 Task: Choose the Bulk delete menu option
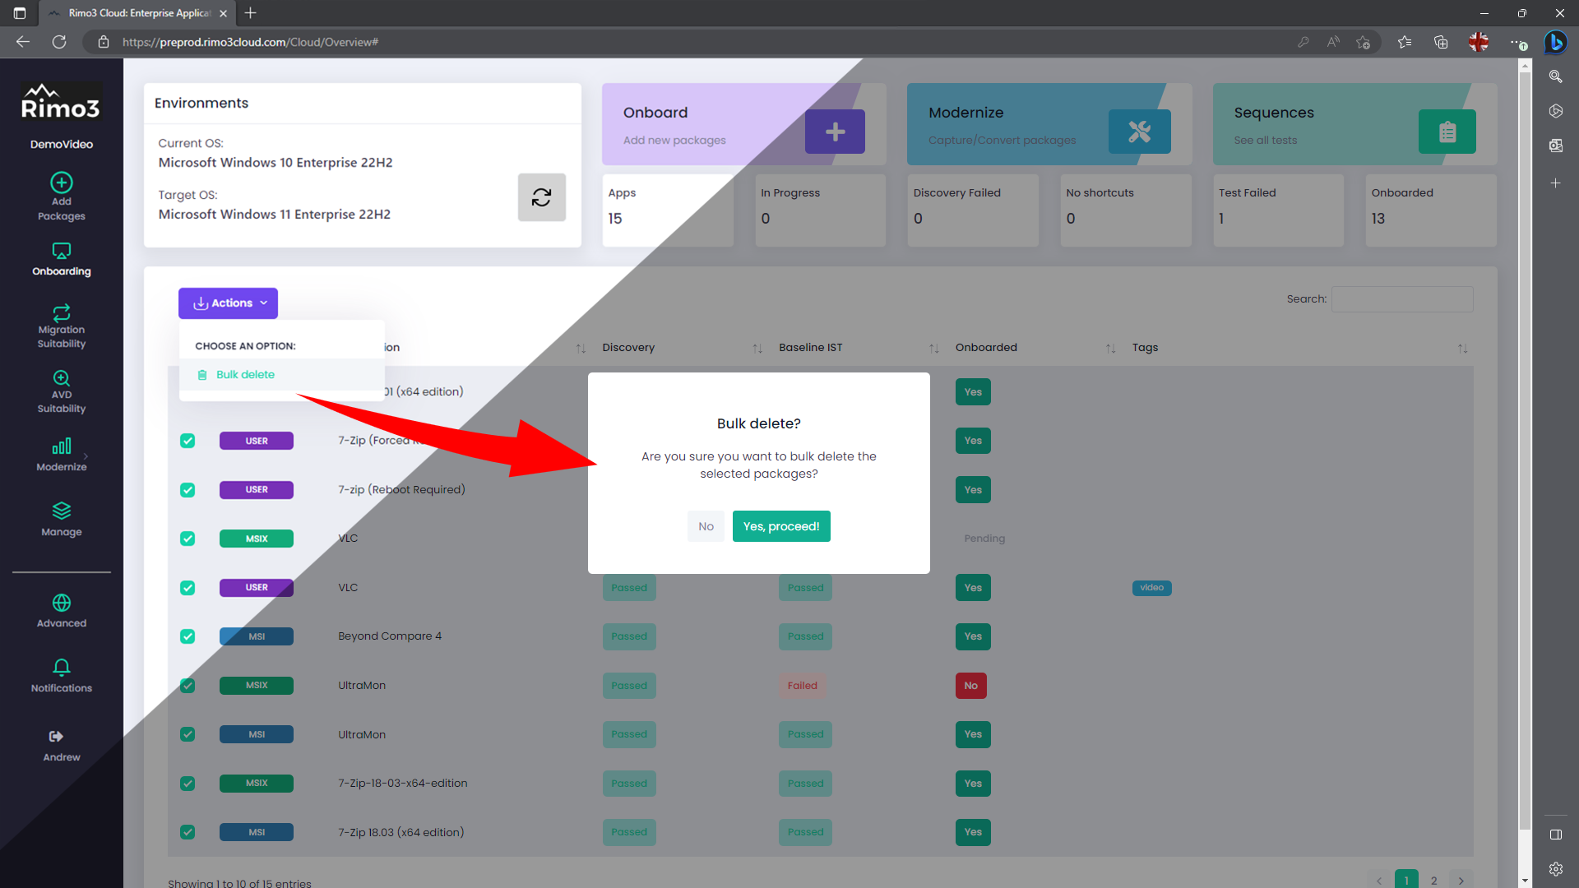[245, 375]
